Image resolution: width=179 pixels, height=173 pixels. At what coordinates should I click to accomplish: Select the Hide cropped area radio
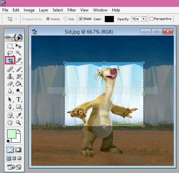65,19
